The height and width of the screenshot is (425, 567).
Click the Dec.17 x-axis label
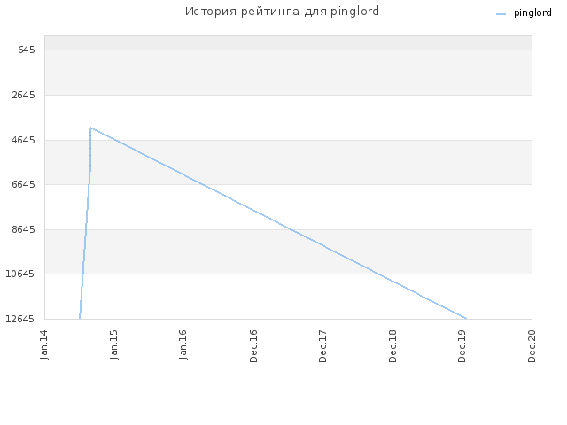(x=322, y=346)
